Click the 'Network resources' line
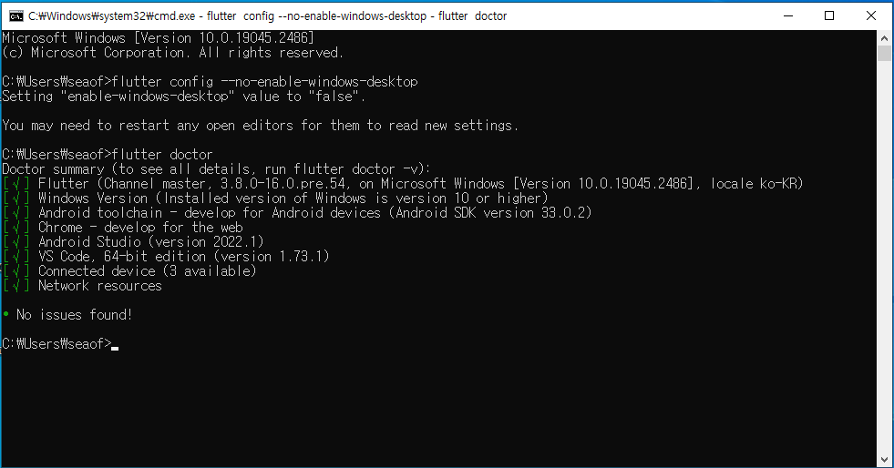Viewport: 894px width, 468px height. coord(99,286)
